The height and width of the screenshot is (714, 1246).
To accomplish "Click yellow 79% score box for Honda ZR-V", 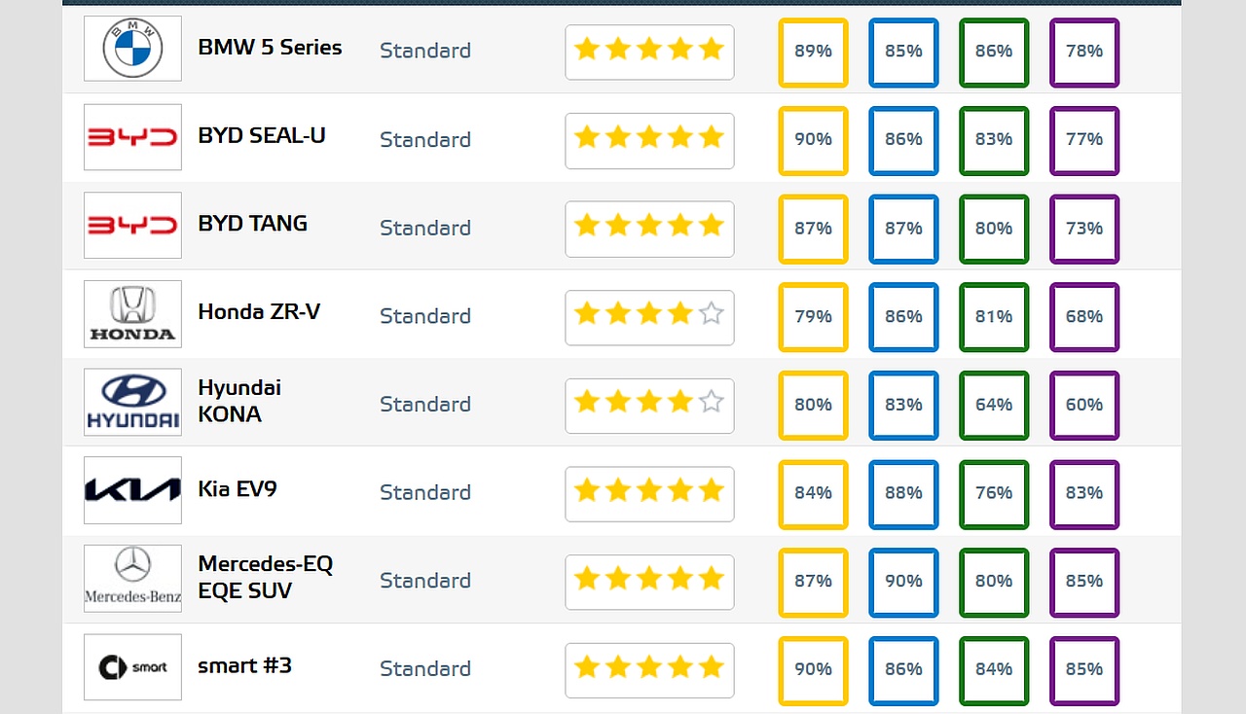I will 813,316.
